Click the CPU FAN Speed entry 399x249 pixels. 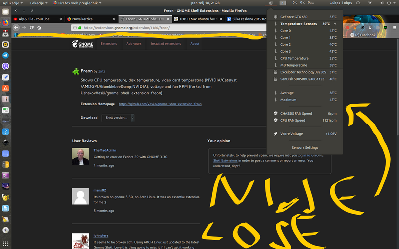click(305, 120)
